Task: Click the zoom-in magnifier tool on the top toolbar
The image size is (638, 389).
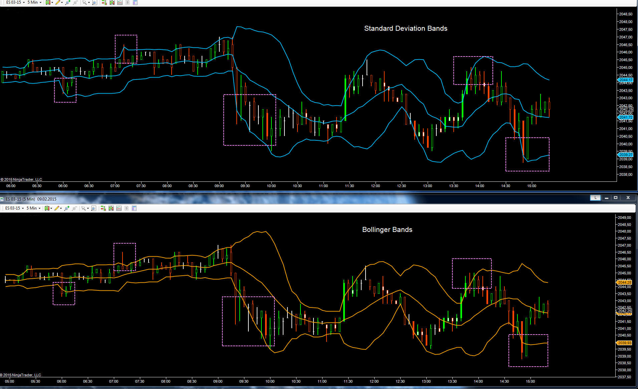Action: [x=67, y=3]
